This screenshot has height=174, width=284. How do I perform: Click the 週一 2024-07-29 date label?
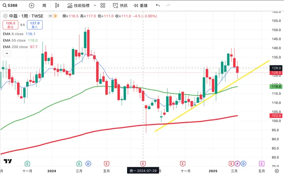click(x=143, y=171)
